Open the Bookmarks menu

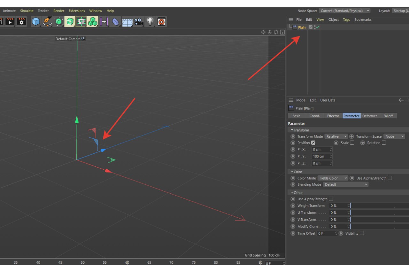coord(363,20)
